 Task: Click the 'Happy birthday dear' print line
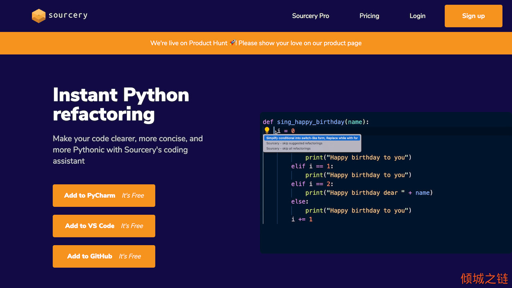click(x=369, y=193)
